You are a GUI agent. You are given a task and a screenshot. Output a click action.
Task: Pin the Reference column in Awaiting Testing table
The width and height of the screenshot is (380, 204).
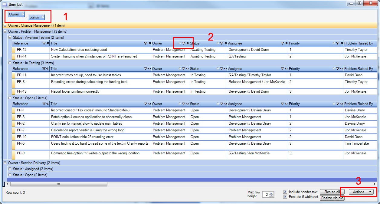tap(47, 44)
